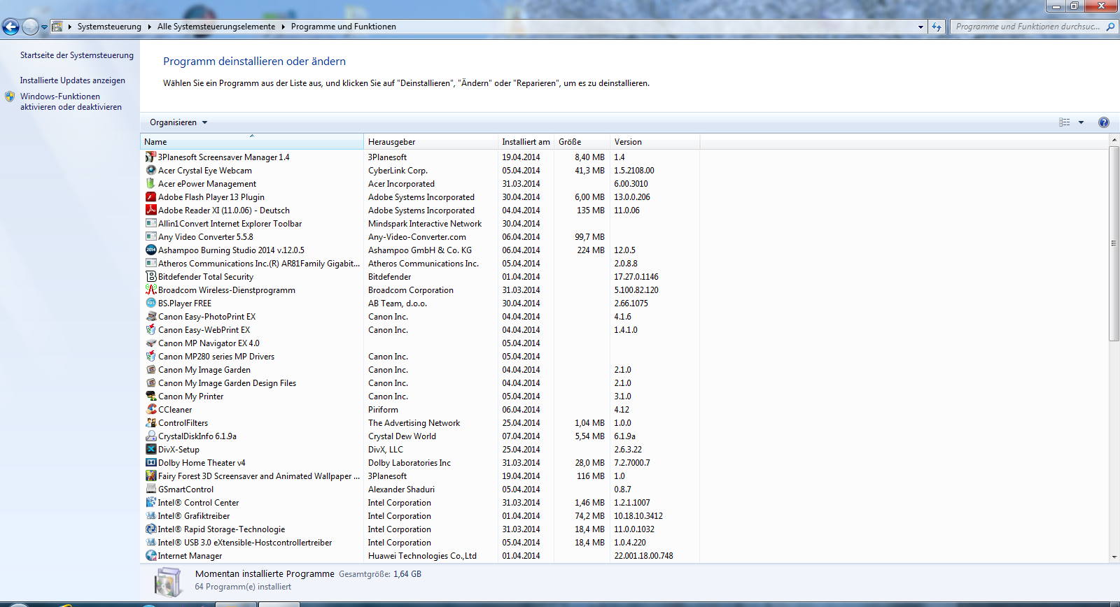Select Any Video Converter 5.5.8 entry
1120x607 pixels.
(x=420, y=237)
